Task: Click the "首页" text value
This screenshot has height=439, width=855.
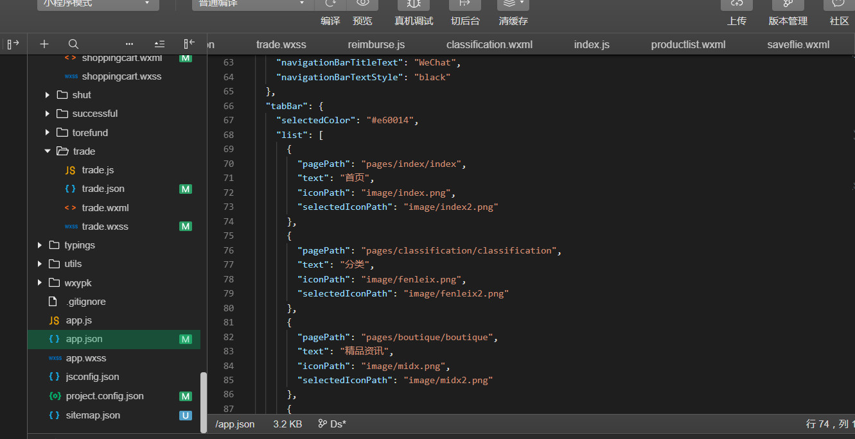Action: (x=355, y=178)
